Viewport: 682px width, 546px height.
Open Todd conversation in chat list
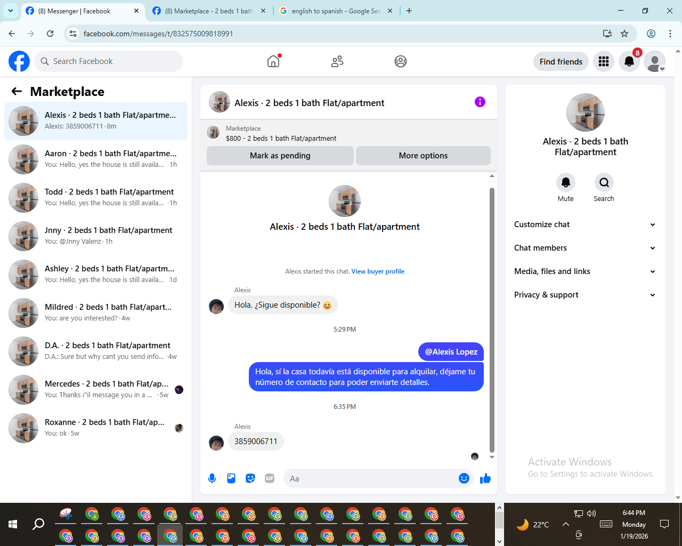[96, 197]
